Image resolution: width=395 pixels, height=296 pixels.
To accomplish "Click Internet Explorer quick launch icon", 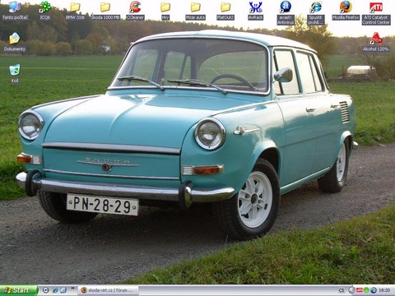I will [x=55, y=290].
